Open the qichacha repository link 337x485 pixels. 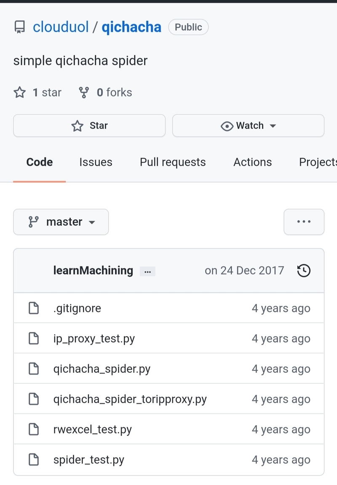point(131,27)
